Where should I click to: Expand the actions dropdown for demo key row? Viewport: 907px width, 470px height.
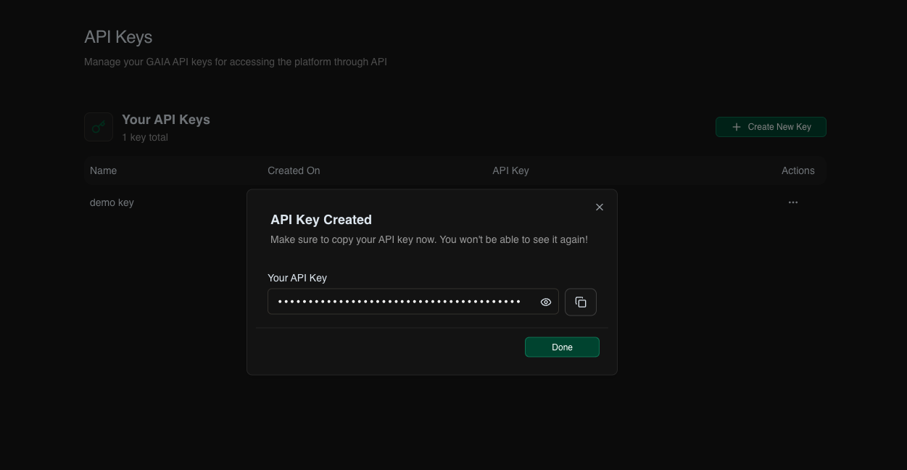tap(793, 202)
